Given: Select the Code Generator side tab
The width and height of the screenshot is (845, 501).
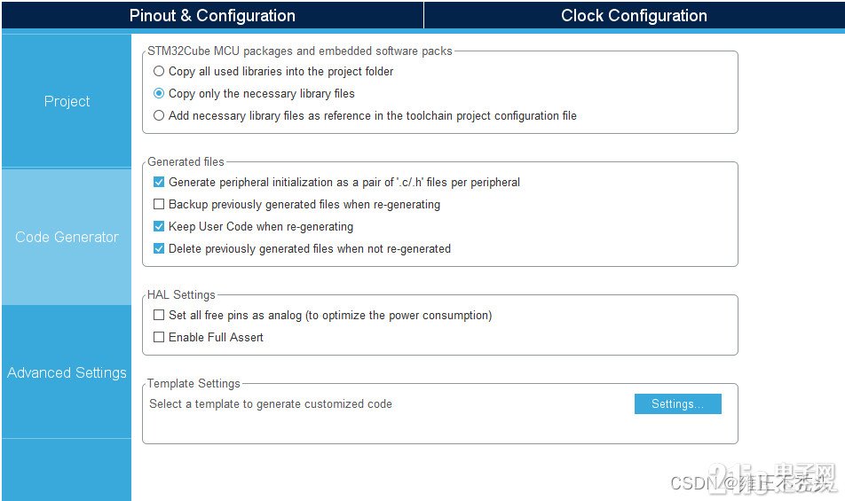Looking at the screenshot, I should [x=67, y=237].
